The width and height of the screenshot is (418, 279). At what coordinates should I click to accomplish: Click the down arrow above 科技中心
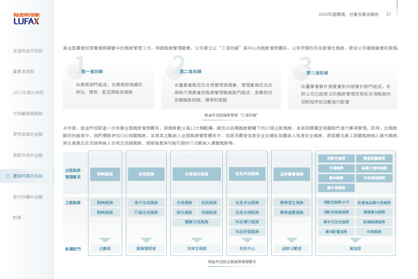tap(247, 240)
